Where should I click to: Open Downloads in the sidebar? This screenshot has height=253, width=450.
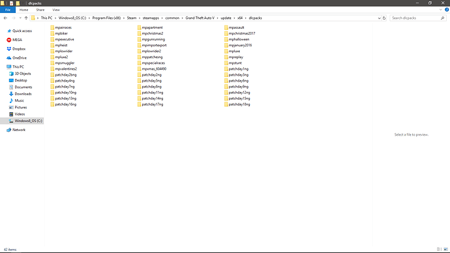[20, 94]
